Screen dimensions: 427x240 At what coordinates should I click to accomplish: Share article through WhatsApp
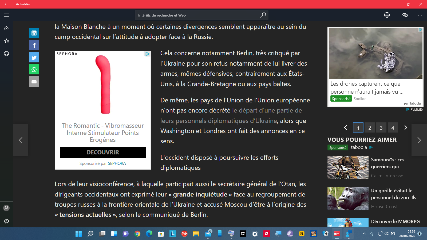coord(34,69)
